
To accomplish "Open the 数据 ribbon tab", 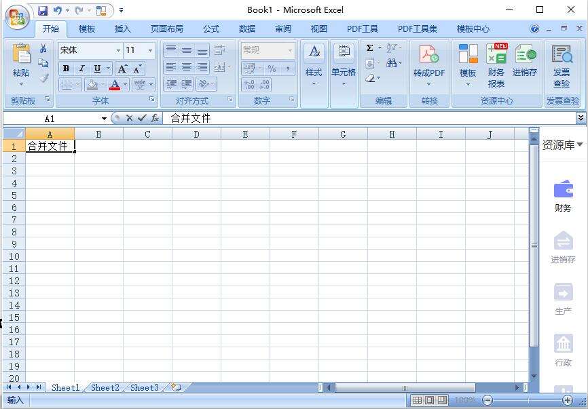I will (x=247, y=29).
